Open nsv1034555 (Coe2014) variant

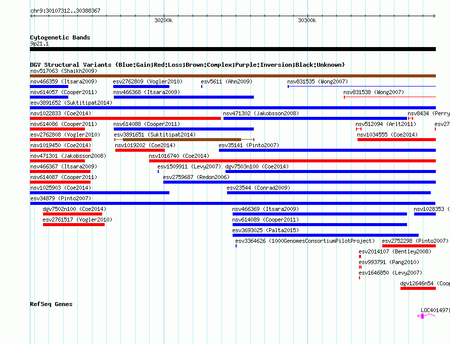[396, 140]
